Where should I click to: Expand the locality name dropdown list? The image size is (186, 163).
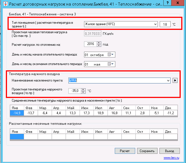point(168,81)
